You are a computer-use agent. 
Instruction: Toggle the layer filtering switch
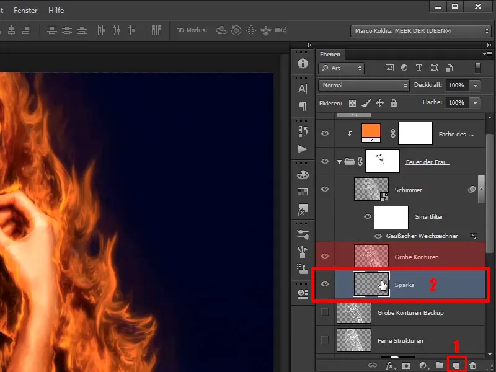click(477, 68)
